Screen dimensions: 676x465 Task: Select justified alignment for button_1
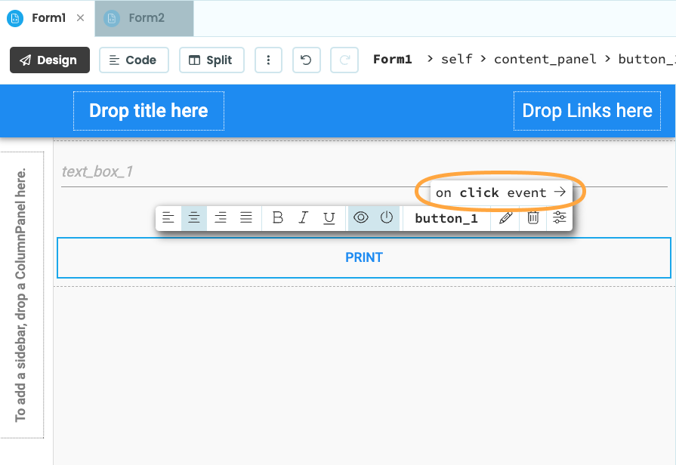point(245,217)
